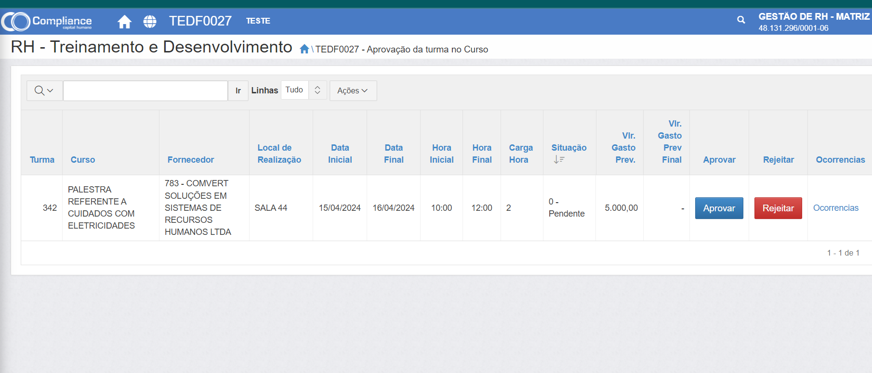Click Local de Realização column header
The height and width of the screenshot is (373, 872).
coord(279,154)
